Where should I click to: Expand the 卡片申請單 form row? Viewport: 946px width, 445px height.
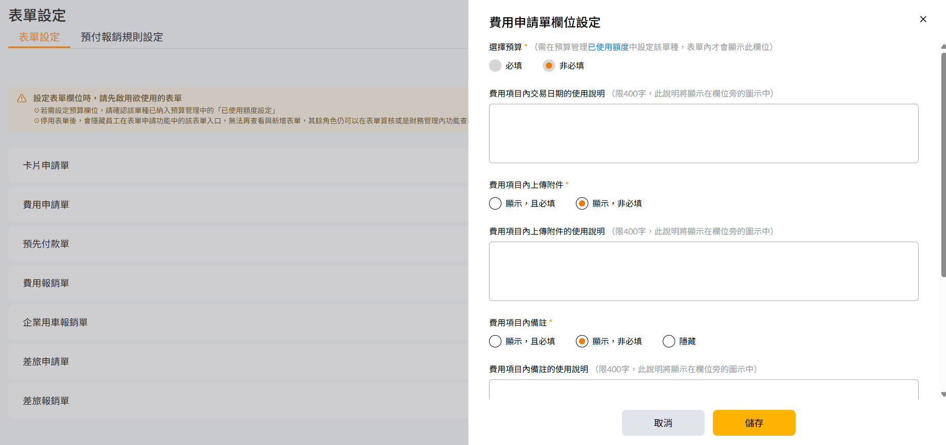(x=238, y=165)
